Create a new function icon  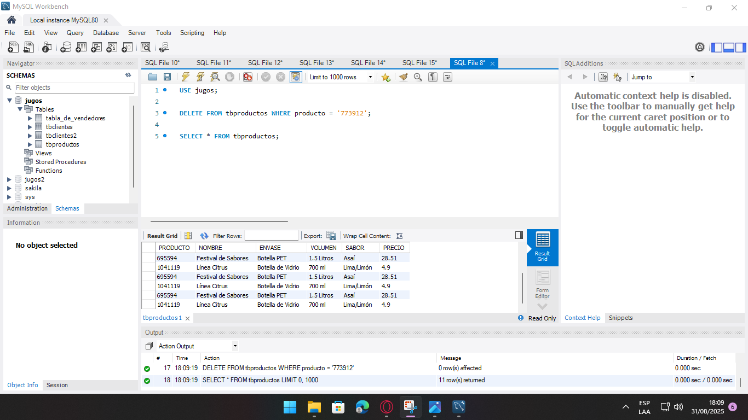127,47
